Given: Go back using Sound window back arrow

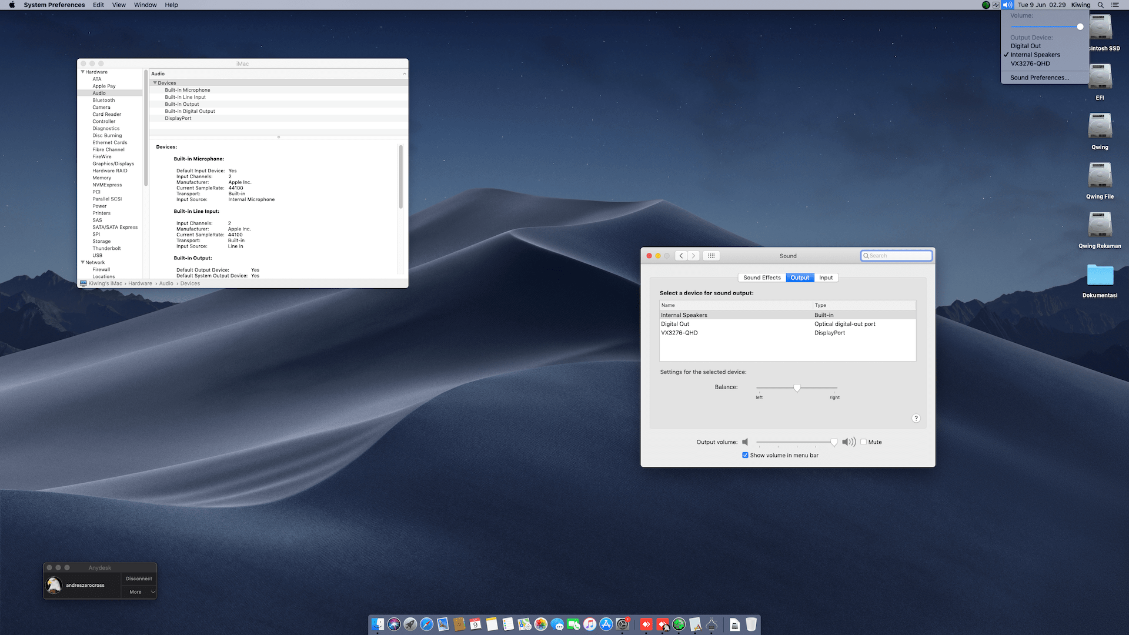Looking at the screenshot, I should click(681, 256).
